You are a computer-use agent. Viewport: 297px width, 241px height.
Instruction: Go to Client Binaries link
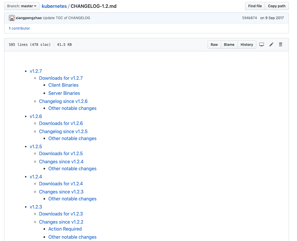tap(63, 85)
